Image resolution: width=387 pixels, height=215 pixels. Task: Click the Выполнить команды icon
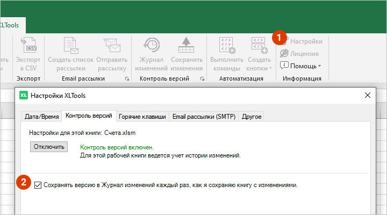pos(227,46)
